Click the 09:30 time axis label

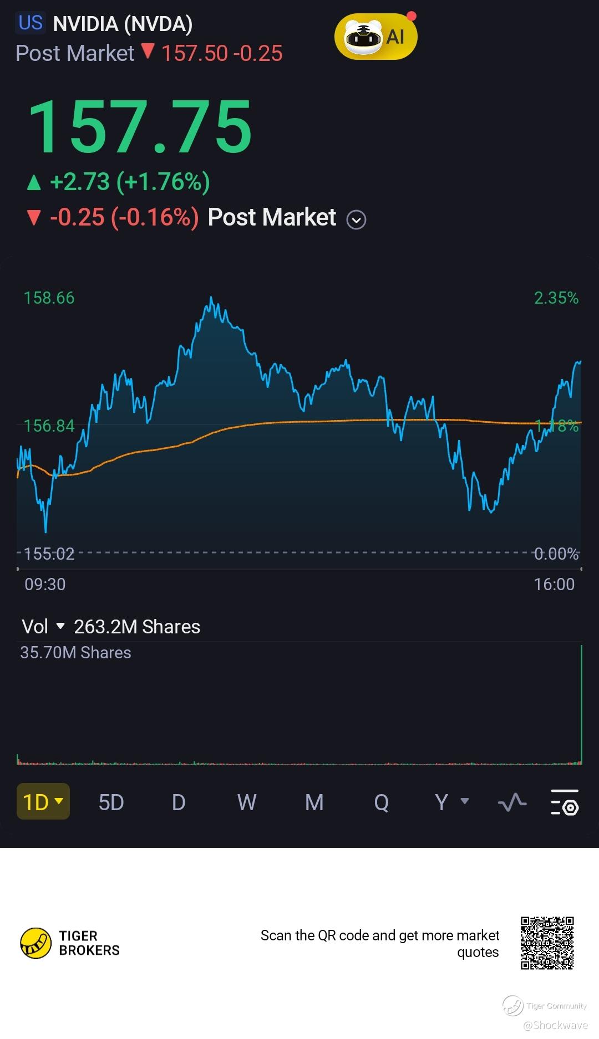click(x=45, y=584)
